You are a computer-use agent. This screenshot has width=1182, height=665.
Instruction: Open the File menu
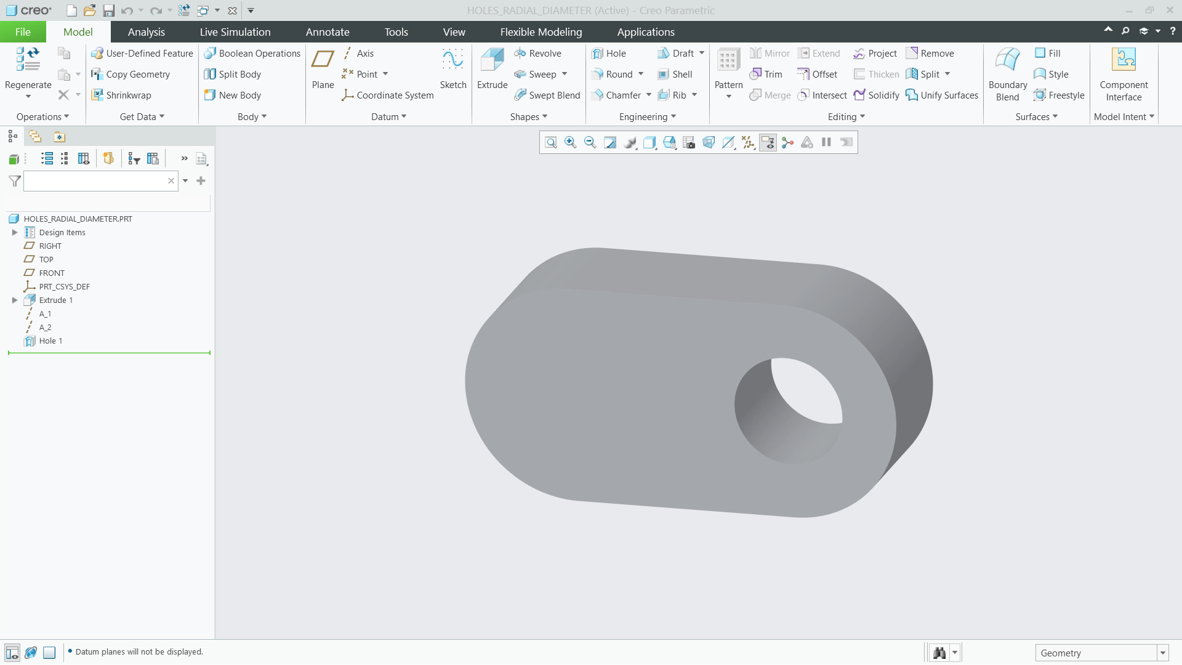pos(23,32)
